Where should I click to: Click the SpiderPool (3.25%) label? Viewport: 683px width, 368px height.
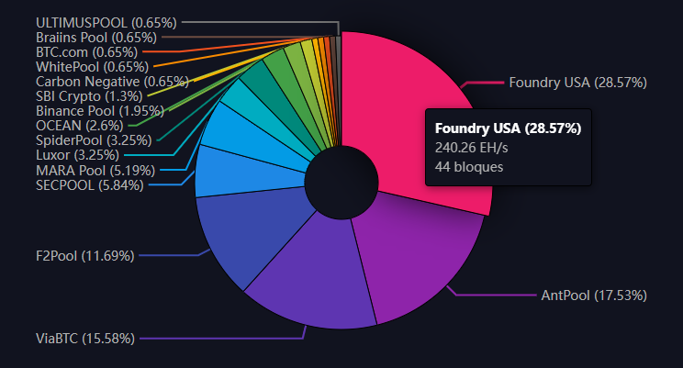(94, 140)
